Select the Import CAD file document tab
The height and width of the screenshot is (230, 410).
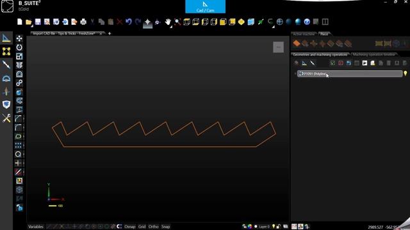pyautogui.click(x=64, y=33)
